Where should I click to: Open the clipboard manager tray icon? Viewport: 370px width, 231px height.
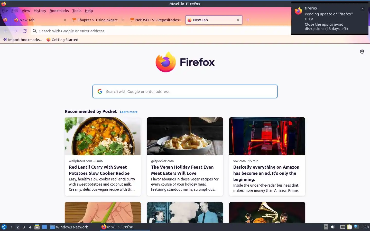[350, 227]
